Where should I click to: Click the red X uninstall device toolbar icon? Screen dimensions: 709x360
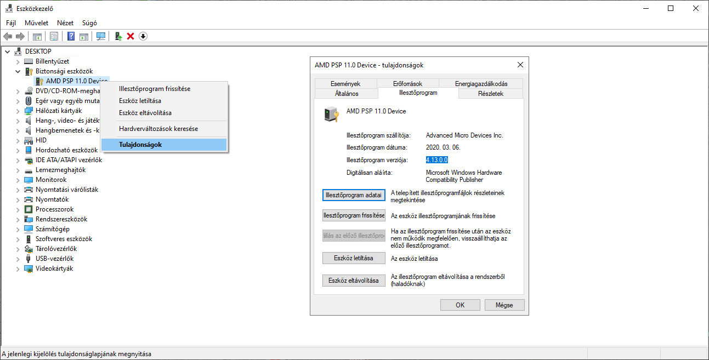[131, 36]
